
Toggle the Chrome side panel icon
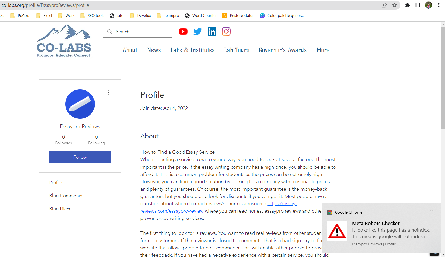pos(418,5)
